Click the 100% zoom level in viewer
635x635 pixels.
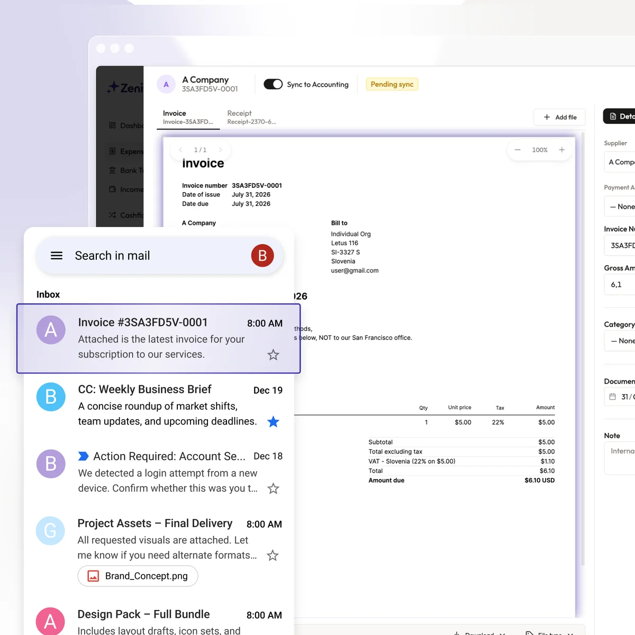(x=540, y=150)
